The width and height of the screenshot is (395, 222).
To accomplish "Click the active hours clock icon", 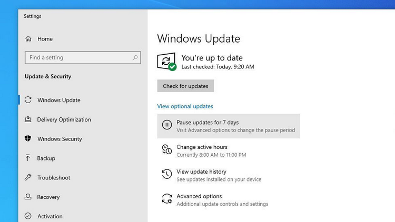I will tap(167, 149).
